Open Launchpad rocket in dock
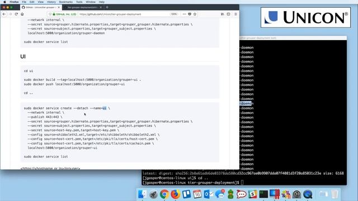This screenshot has height=201, width=358. pos(153,194)
